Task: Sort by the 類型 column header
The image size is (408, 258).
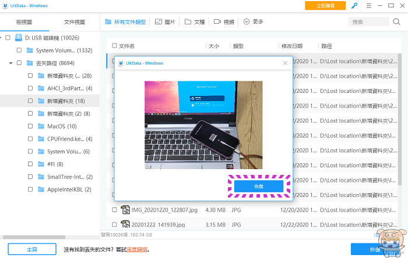Action: click(x=238, y=46)
